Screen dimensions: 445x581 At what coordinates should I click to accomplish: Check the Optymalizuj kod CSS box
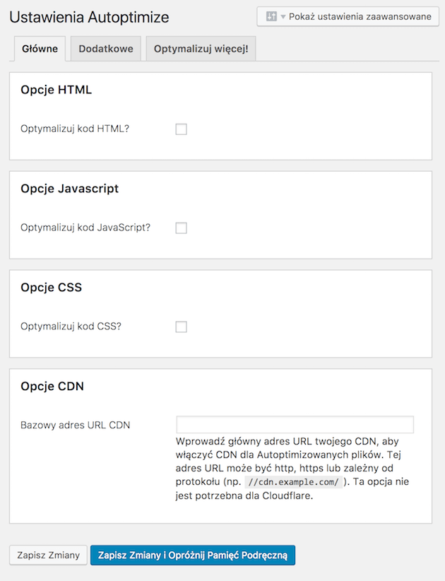click(181, 327)
